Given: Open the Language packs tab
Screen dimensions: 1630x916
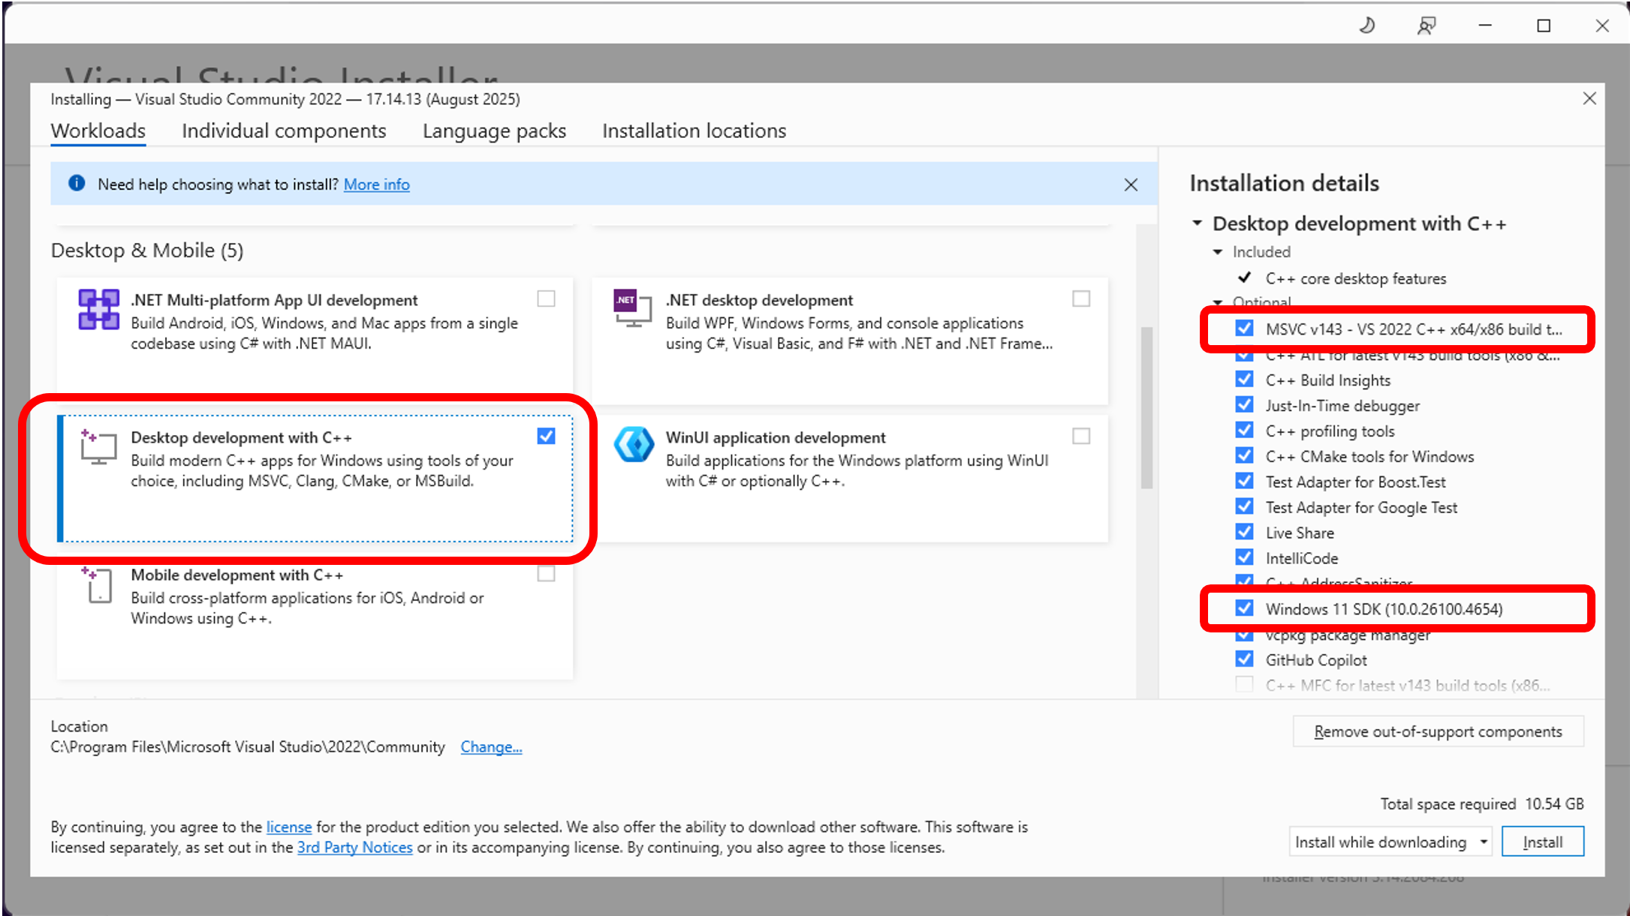Looking at the screenshot, I should (494, 131).
